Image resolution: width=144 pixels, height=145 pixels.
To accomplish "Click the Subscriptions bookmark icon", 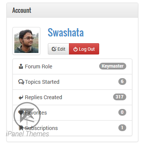I will [21, 128].
